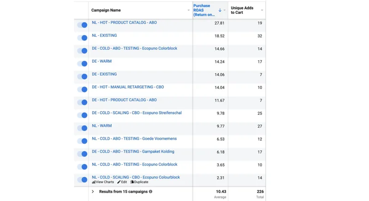Select the 27 adds to cart cell
This screenshot has width=369, height=201.
pos(260,126)
